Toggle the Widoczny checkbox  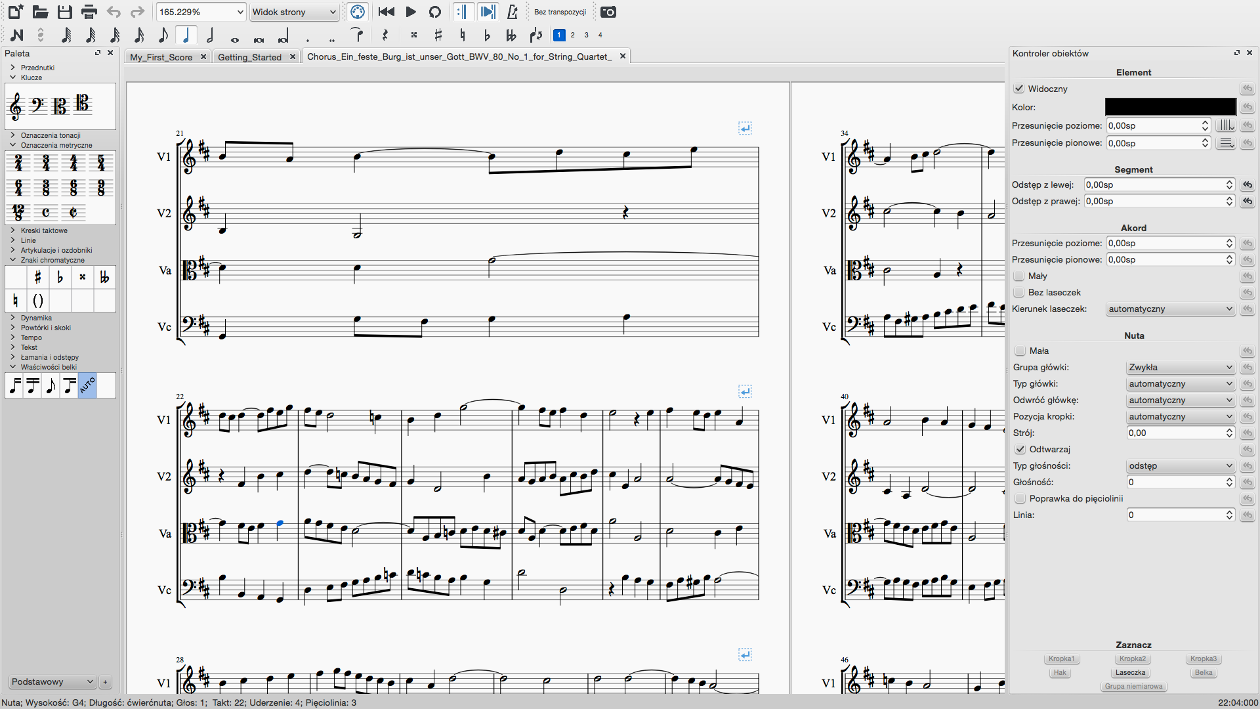[x=1019, y=89]
